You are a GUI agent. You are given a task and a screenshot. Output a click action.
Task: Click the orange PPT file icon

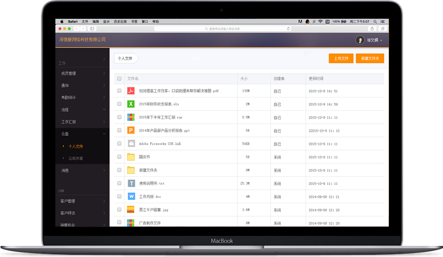131,131
